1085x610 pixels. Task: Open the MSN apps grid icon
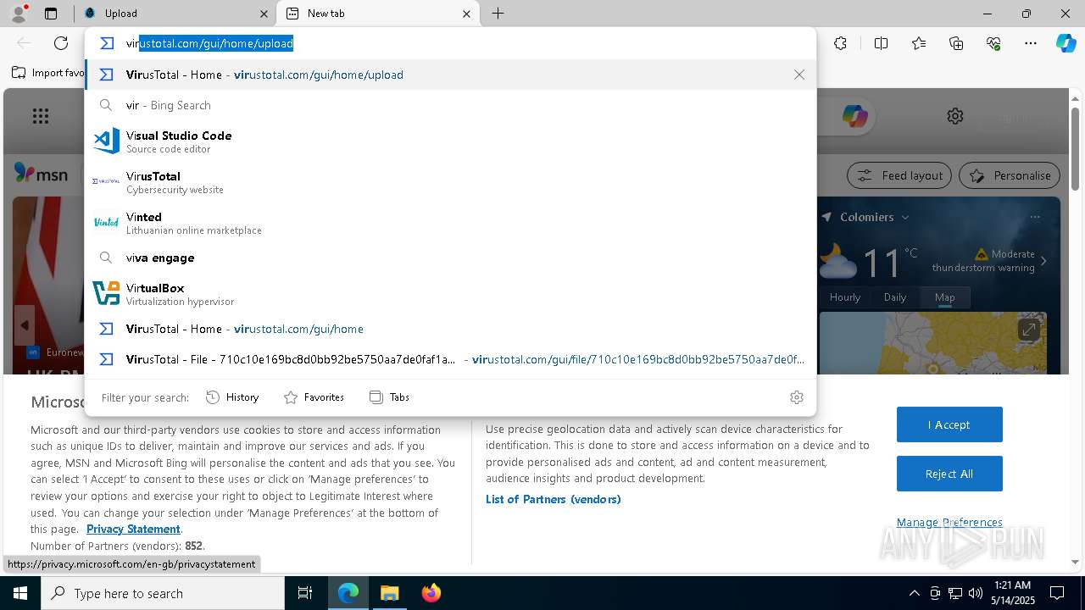(40, 116)
